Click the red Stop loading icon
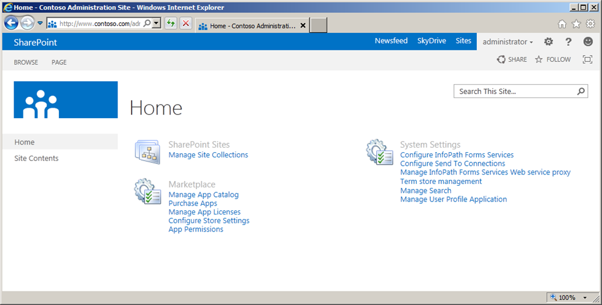This screenshot has width=602, height=305. pos(186,24)
